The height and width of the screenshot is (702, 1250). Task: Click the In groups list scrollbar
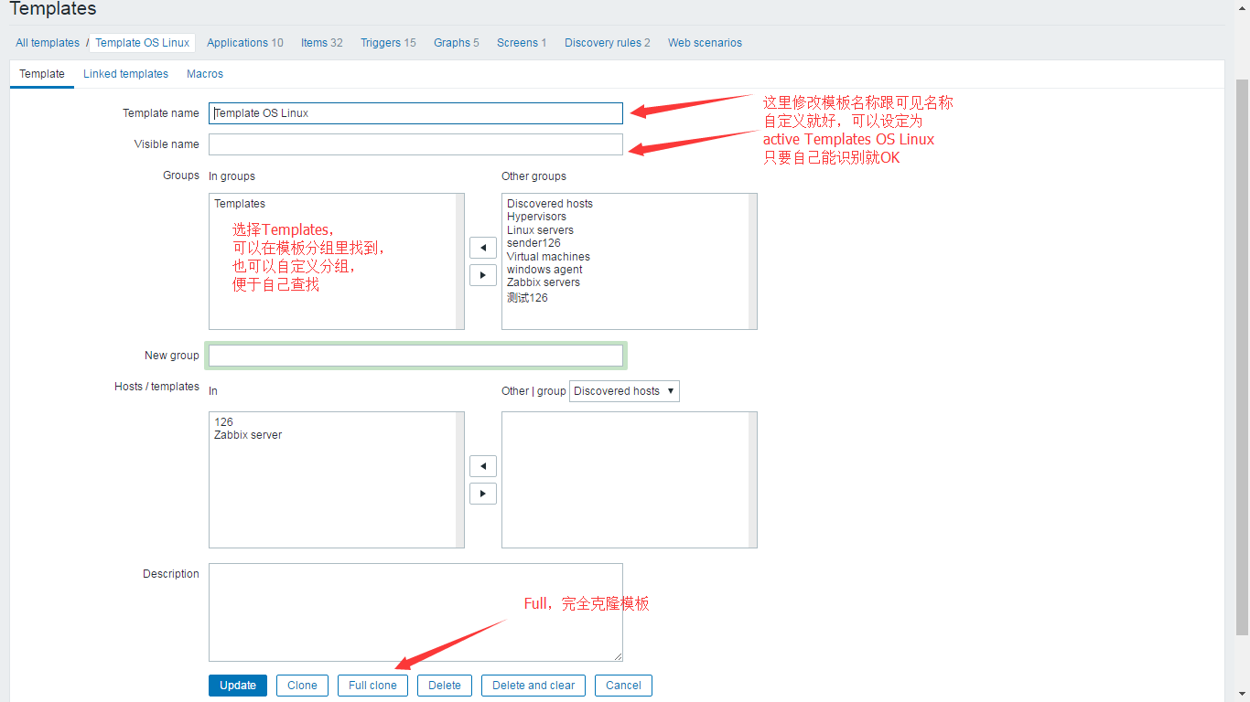coord(459,261)
